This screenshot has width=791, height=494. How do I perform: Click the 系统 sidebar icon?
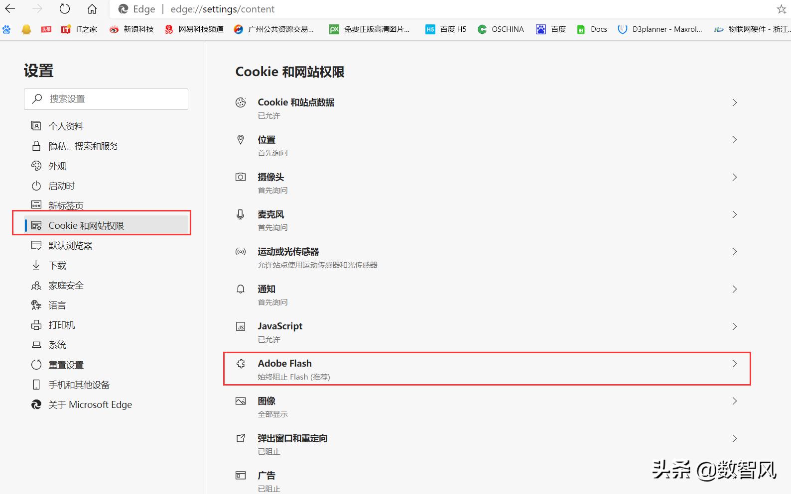click(x=36, y=345)
